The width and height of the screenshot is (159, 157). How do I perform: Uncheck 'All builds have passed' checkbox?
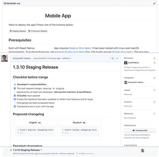(15, 96)
